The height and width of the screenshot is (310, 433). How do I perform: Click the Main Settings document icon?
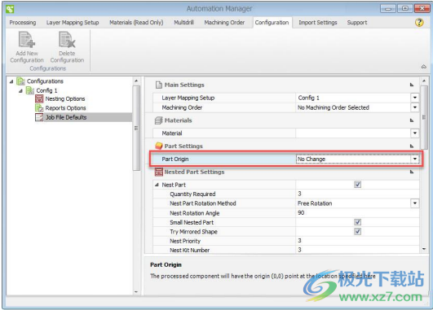pyautogui.click(x=158, y=85)
